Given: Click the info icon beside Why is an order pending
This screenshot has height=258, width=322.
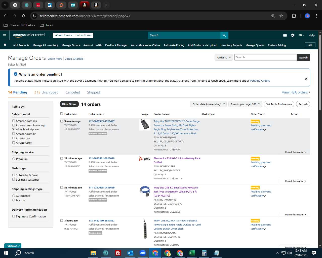Looking at the screenshot, I should pyautogui.click(x=16, y=74).
